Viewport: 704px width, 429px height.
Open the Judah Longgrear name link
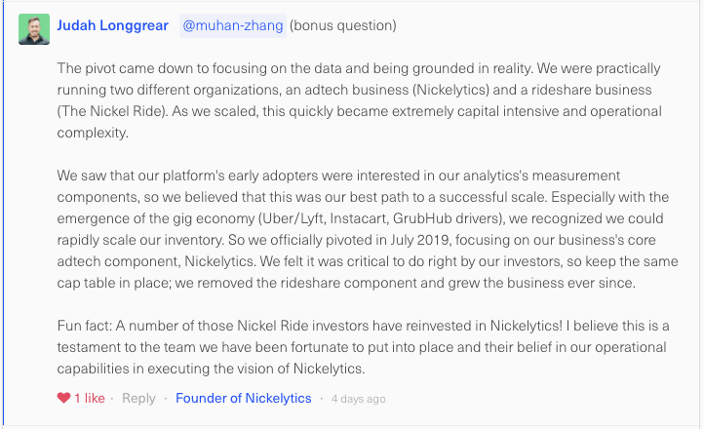point(113,25)
